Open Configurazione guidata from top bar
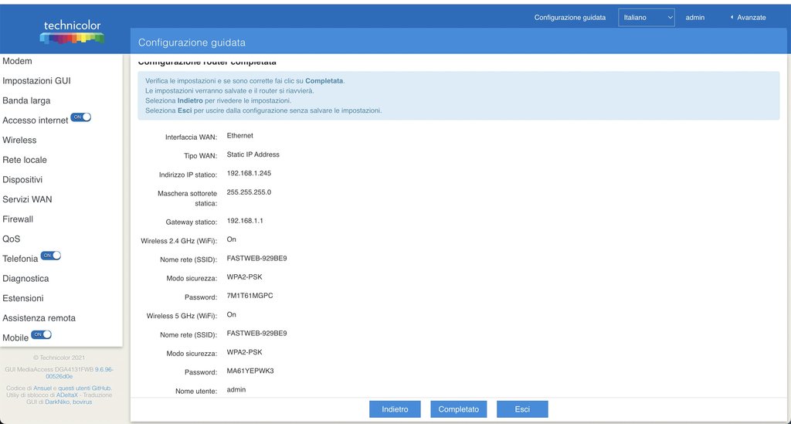The height and width of the screenshot is (424, 791). [569, 17]
